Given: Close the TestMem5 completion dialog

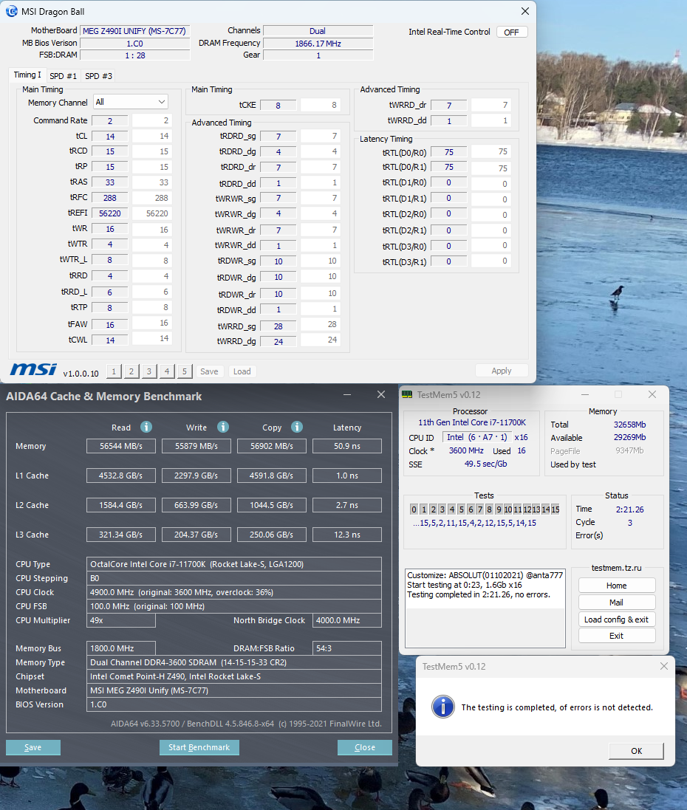Looking at the screenshot, I should point(664,667).
